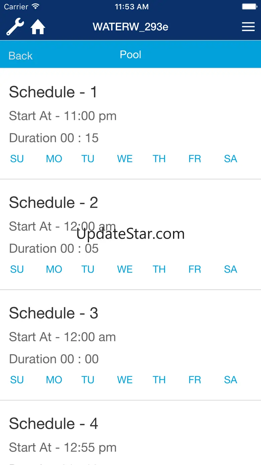
Task: Open the Schedule - 4 heading
Action: (x=54, y=424)
